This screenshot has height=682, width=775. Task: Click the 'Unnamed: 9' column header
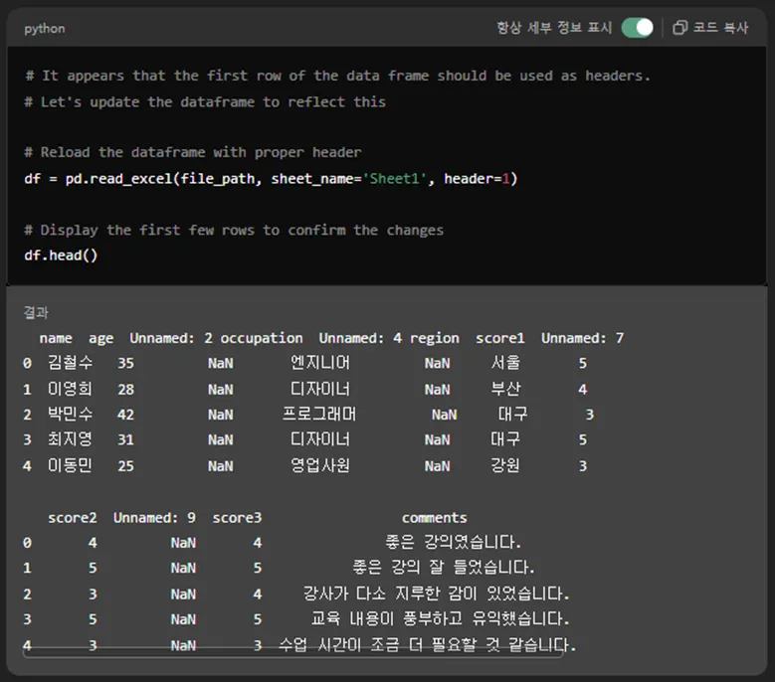pyautogui.click(x=155, y=518)
